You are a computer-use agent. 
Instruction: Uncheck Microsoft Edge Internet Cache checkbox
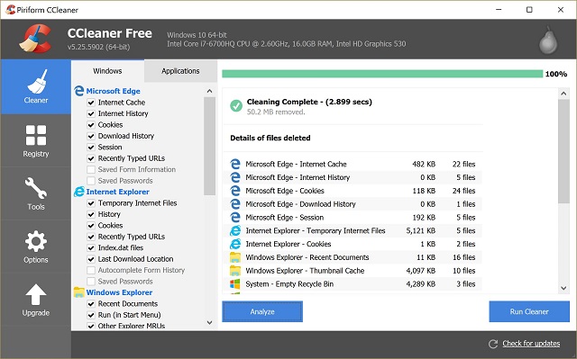(91, 103)
